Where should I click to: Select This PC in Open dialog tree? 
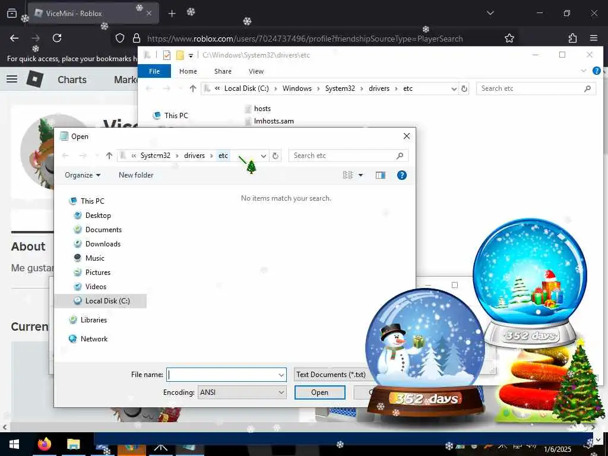coord(87,201)
